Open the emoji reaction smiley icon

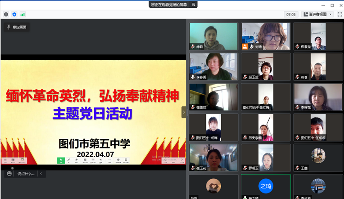click(x=9, y=173)
